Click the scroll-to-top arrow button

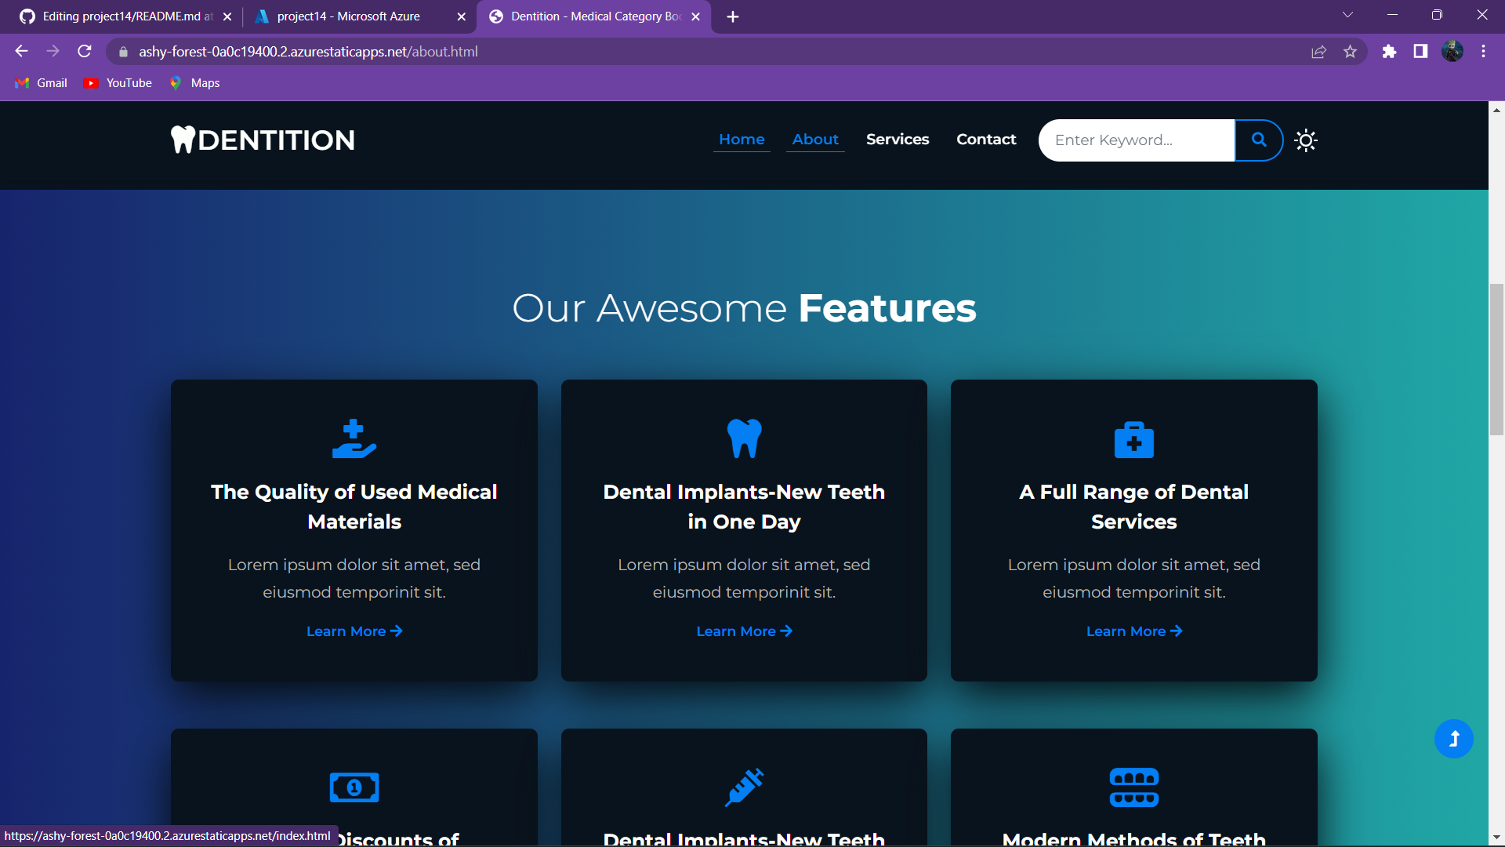[x=1454, y=738]
